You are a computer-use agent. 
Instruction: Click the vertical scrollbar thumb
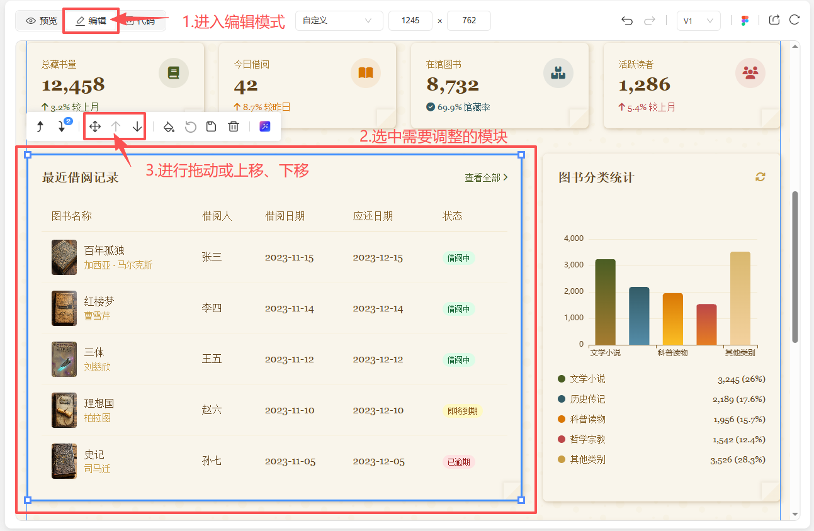[794, 267]
